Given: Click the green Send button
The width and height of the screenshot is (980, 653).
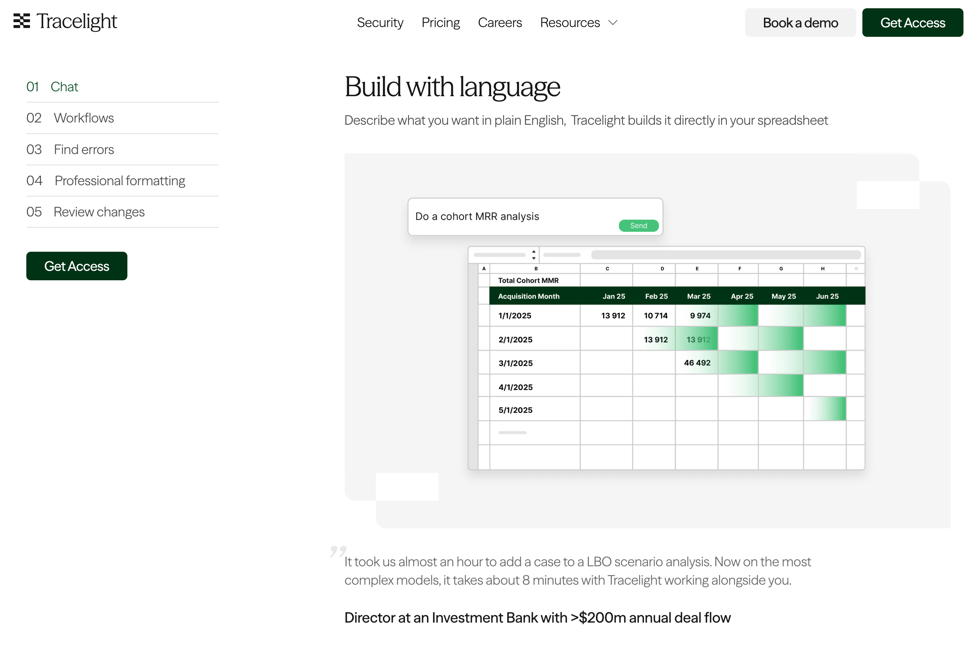Looking at the screenshot, I should pos(638,225).
